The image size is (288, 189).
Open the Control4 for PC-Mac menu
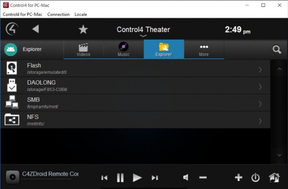click(x=22, y=14)
